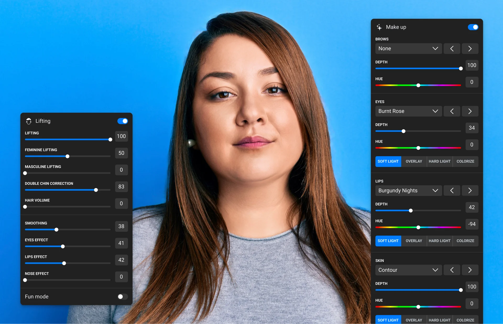The width and height of the screenshot is (503, 324).
Task: Click the Lips Depth slider handle
Action: point(411,211)
